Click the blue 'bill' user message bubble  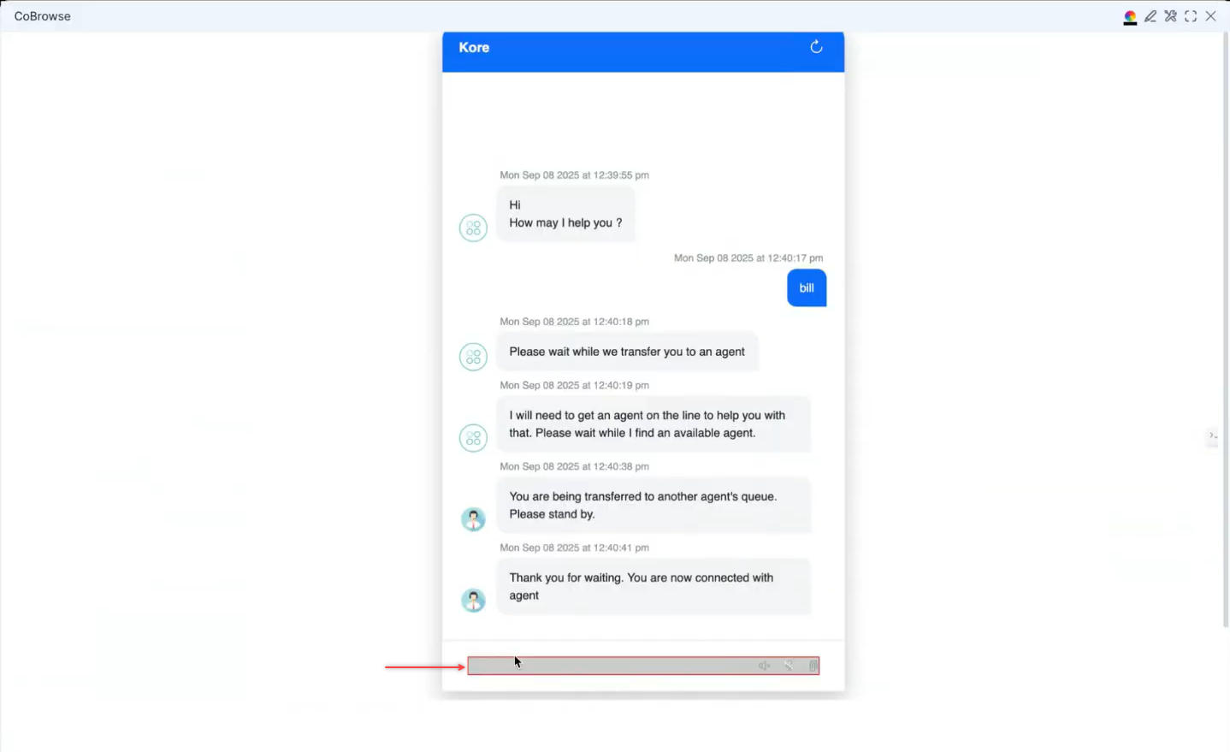click(x=806, y=288)
